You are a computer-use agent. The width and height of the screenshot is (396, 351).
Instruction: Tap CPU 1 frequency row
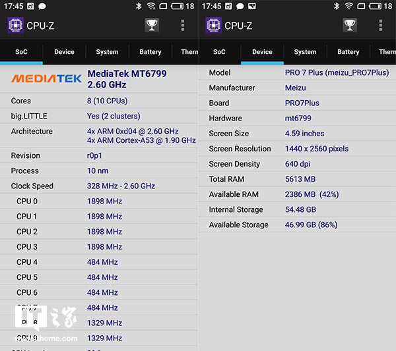[99, 217]
